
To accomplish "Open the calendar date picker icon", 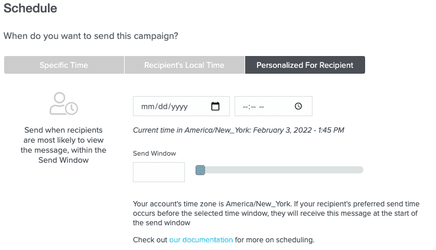I will (215, 107).
